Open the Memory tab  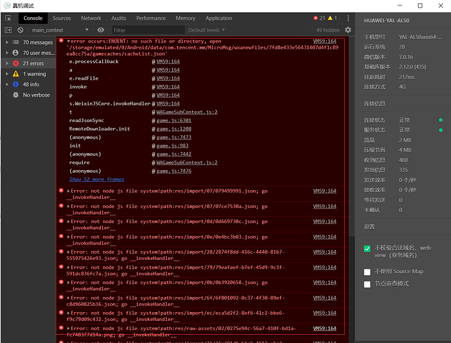click(x=185, y=18)
